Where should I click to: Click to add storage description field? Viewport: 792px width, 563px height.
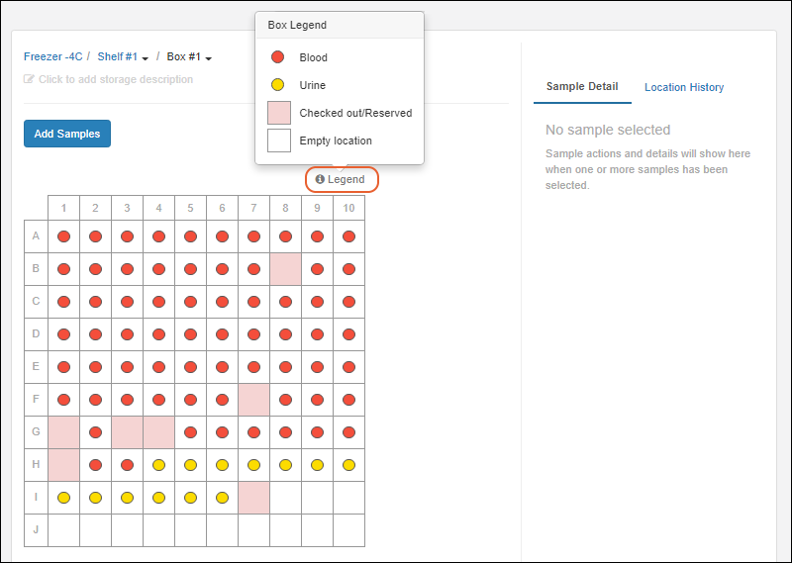click(115, 79)
